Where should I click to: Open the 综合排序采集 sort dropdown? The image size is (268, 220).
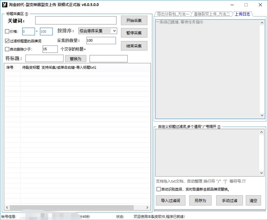click(x=98, y=31)
